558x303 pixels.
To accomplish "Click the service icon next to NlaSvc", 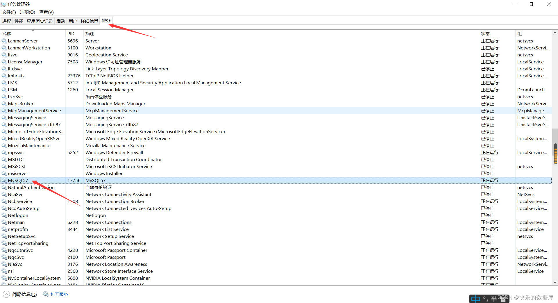I will 4,264.
